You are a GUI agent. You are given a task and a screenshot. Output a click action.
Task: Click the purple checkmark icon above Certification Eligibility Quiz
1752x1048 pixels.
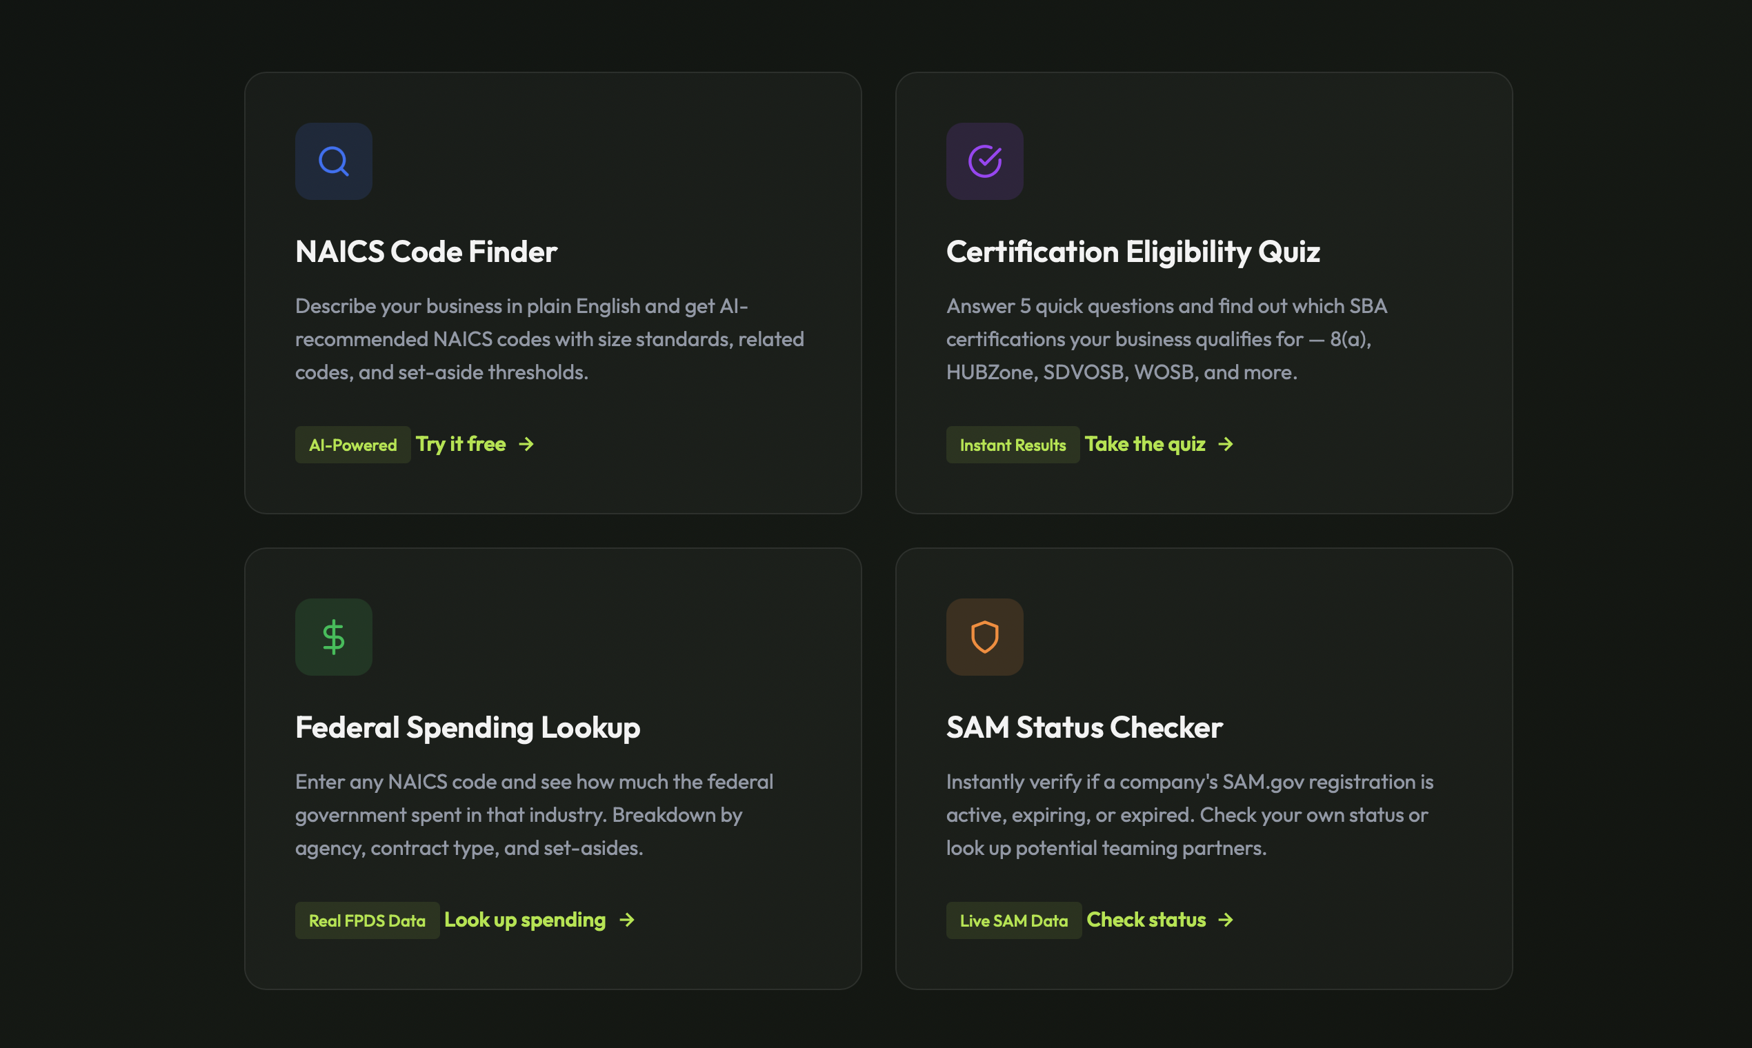coord(985,162)
